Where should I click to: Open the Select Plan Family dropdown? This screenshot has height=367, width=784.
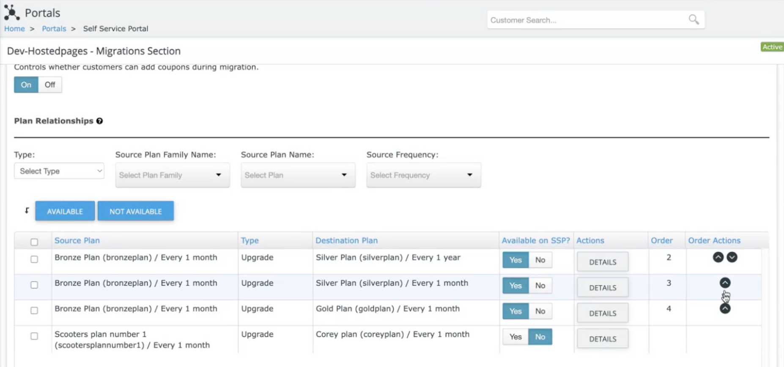[173, 175]
